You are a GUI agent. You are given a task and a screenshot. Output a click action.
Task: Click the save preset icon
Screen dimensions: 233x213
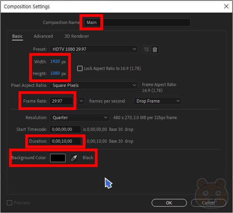pyautogui.click(x=146, y=50)
